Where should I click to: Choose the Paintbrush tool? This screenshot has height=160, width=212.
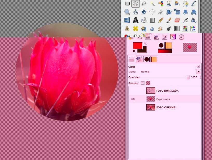pyautogui.click(x=169, y=20)
